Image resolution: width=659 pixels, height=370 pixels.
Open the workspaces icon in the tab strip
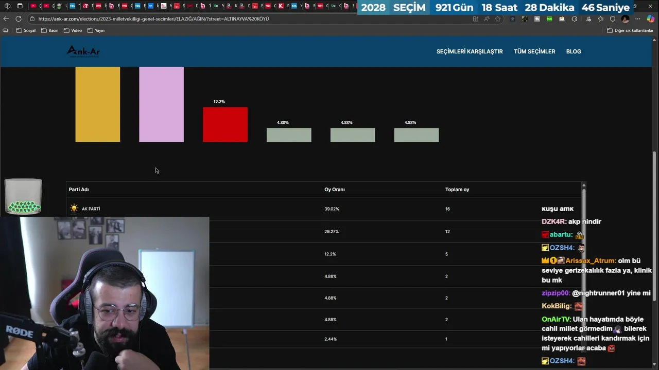click(x=7, y=6)
